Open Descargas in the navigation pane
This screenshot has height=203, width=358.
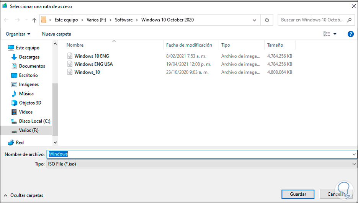(29, 57)
